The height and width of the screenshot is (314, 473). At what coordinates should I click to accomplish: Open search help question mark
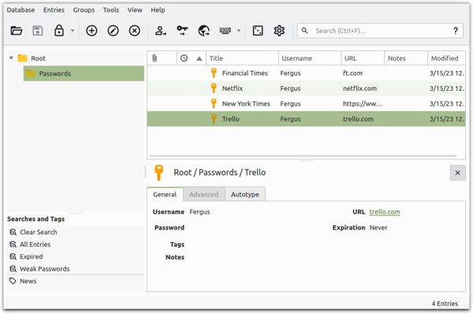456,31
